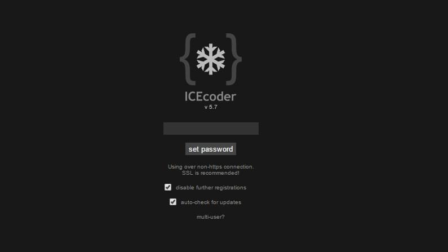The height and width of the screenshot is (252, 448).
Task: Click the 'disable further registrations' label text
Action: pos(211,188)
